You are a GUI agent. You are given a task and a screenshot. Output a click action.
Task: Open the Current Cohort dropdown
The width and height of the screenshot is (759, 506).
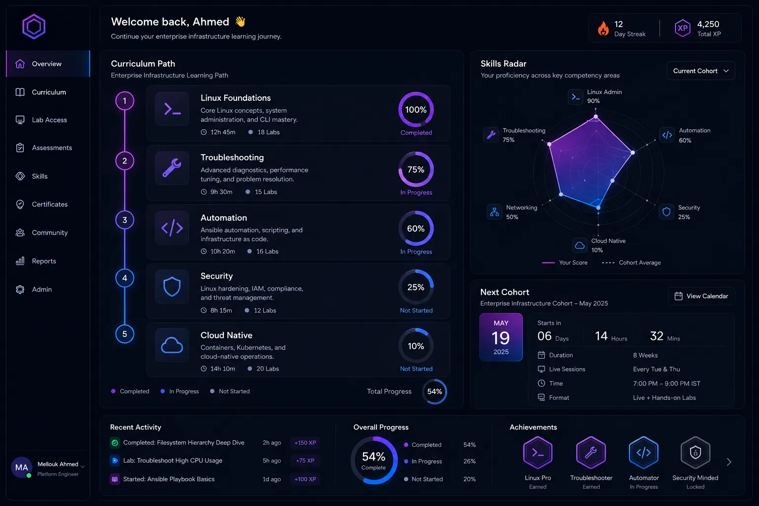tap(701, 71)
